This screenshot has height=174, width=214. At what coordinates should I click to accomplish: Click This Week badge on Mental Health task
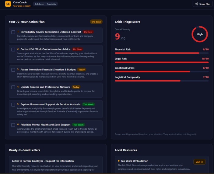[78, 125]
